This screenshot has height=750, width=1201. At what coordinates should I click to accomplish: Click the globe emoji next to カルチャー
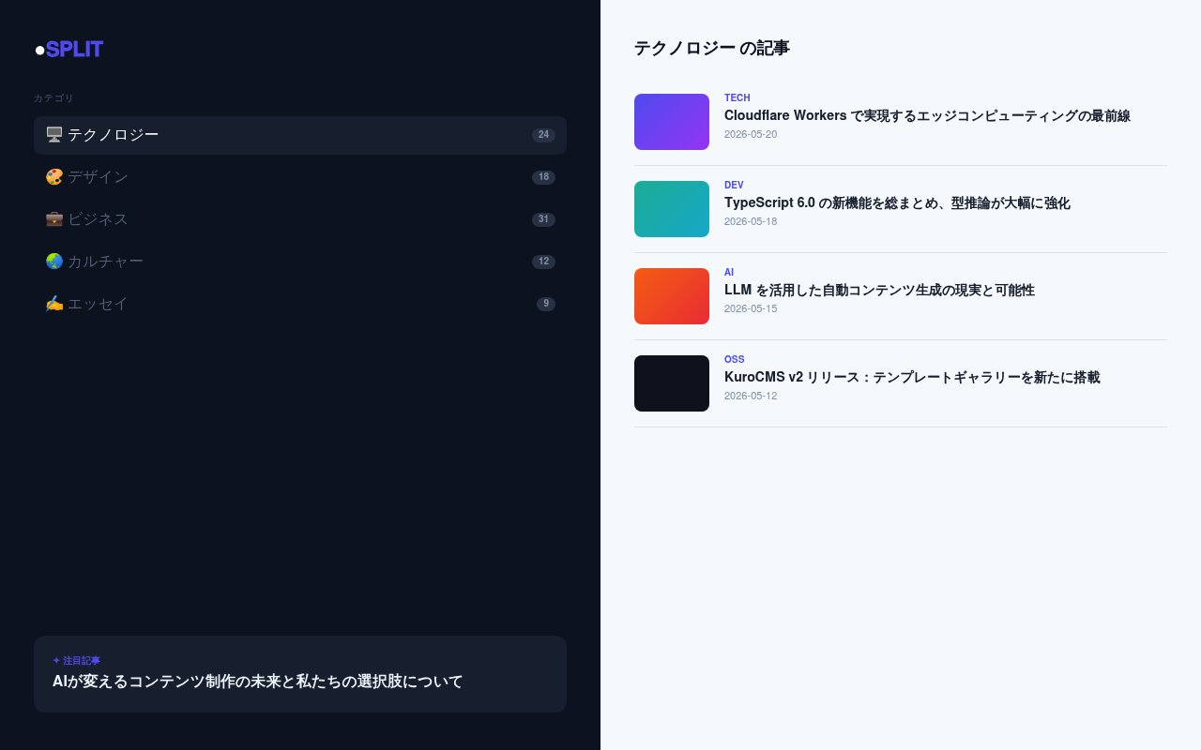point(54,262)
